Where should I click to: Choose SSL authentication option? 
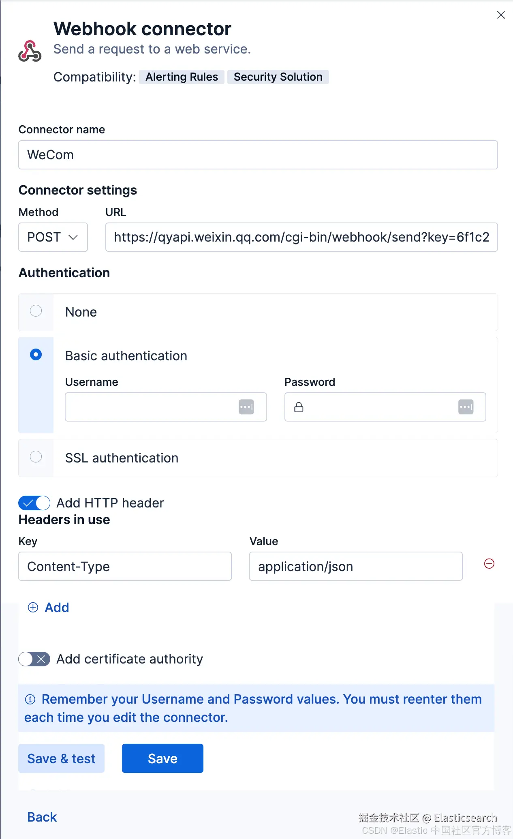[x=36, y=457]
